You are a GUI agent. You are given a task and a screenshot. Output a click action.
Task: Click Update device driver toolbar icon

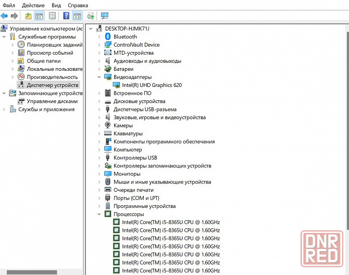pos(91,16)
